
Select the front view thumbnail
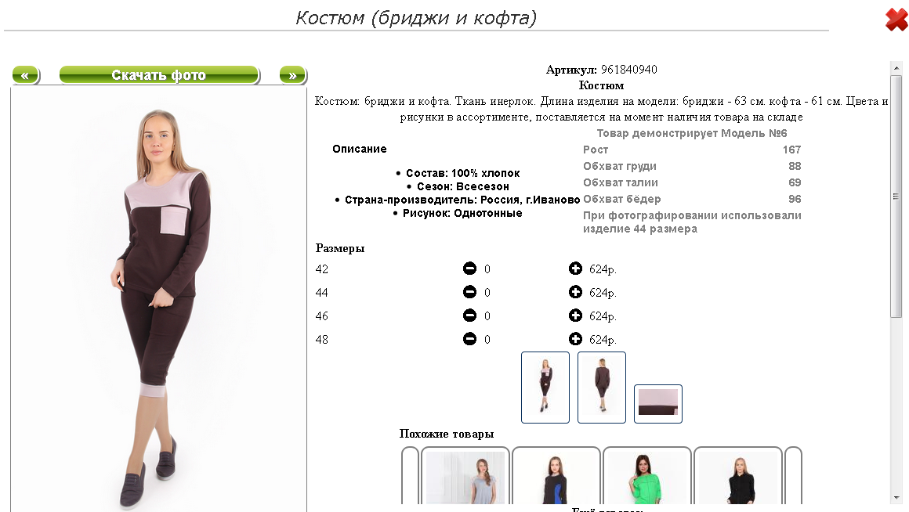tap(545, 387)
